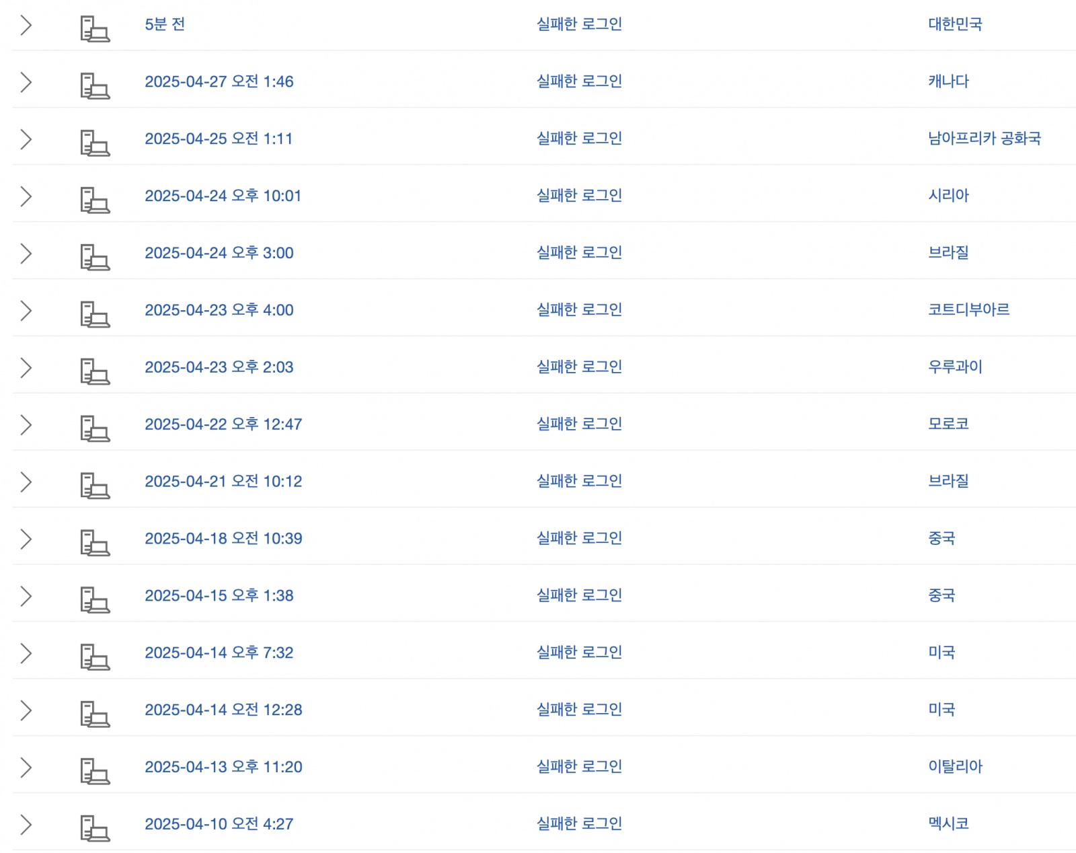Click device icon in the 코트디부아르 row
This screenshot has width=1076, height=853.
(x=95, y=314)
